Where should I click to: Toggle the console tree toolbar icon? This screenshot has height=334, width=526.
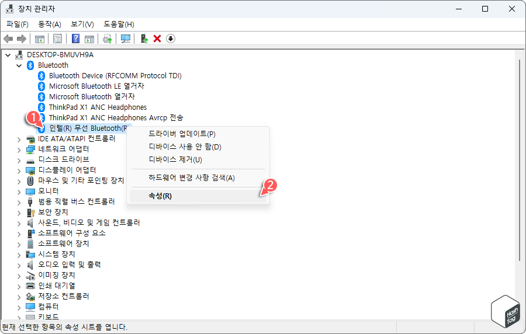tap(40, 39)
